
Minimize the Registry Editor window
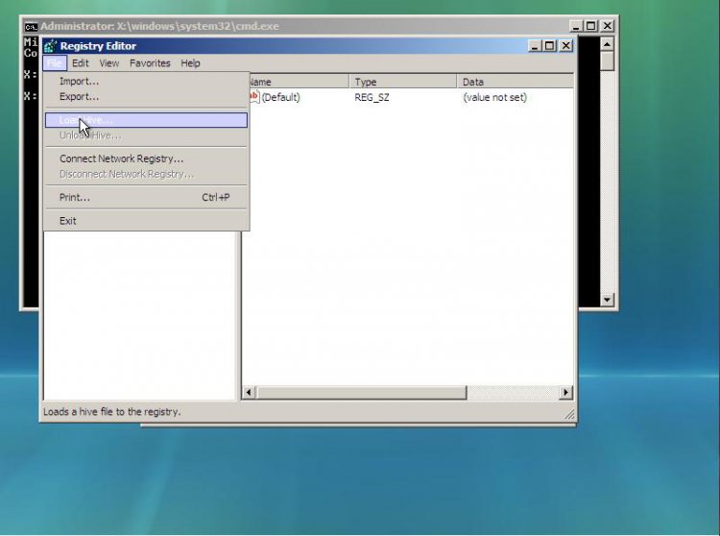coord(535,46)
